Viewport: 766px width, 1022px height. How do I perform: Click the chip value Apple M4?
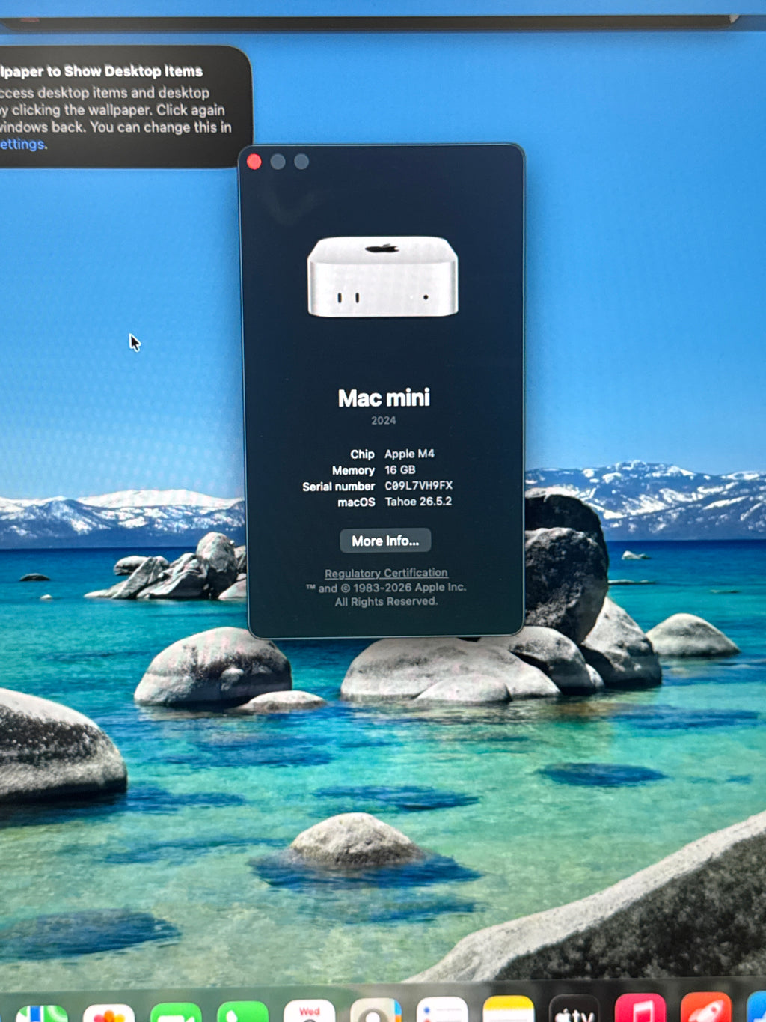(x=409, y=454)
